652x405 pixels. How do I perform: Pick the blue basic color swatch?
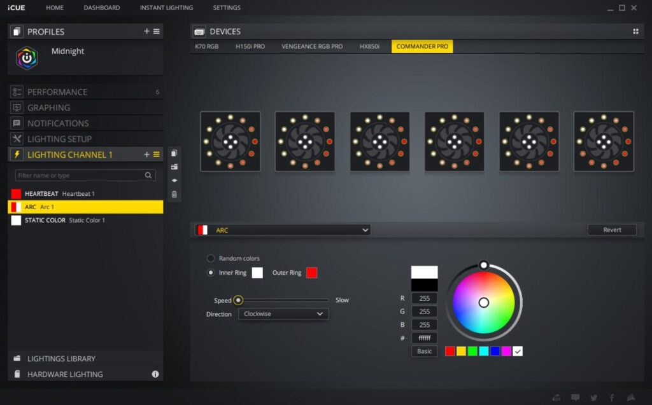click(x=495, y=351)
